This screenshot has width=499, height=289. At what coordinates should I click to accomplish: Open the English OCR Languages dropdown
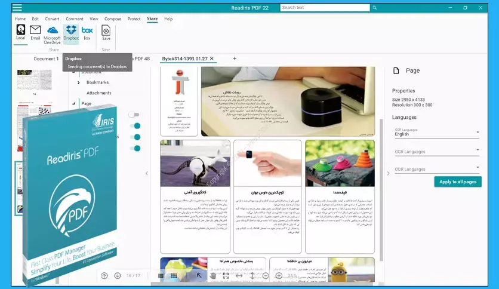tap(436, 133)
